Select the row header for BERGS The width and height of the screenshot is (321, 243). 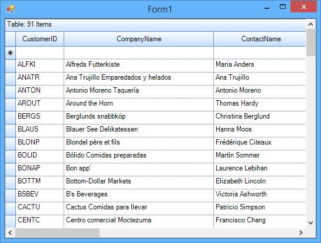coord(11,117)
